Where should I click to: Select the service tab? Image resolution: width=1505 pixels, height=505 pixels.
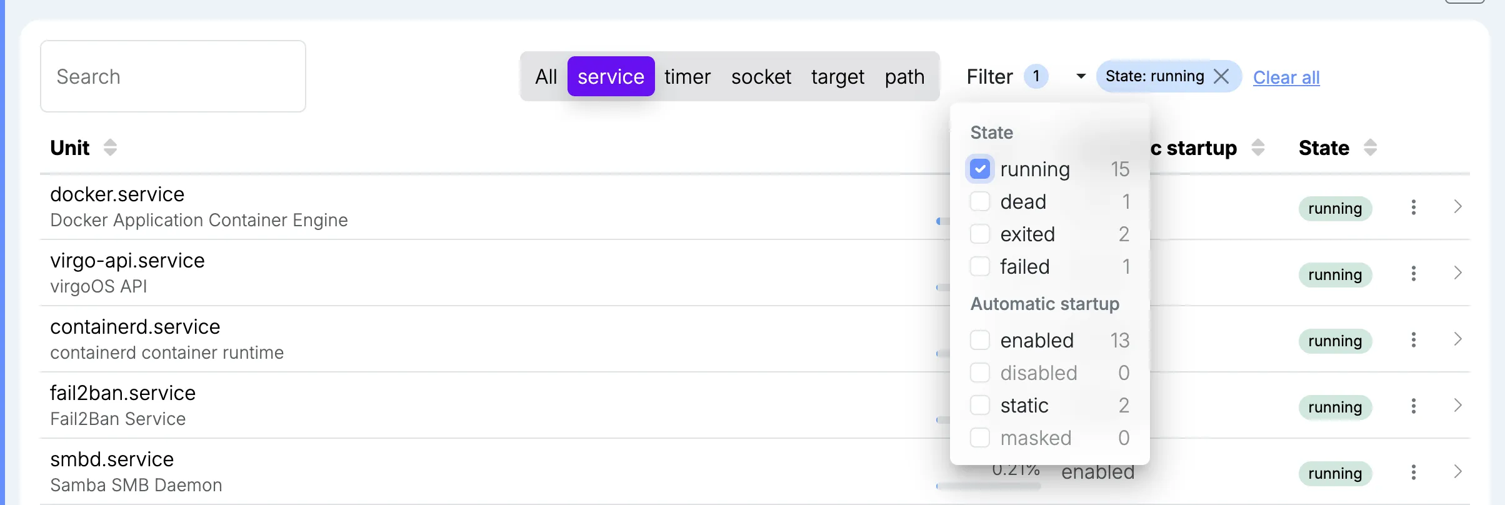(x=611, y=76)
